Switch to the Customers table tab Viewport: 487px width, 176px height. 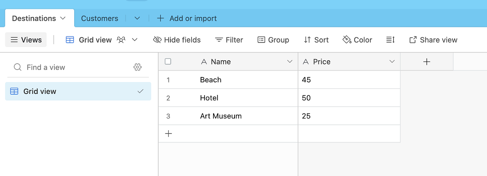tap(99, 18)
